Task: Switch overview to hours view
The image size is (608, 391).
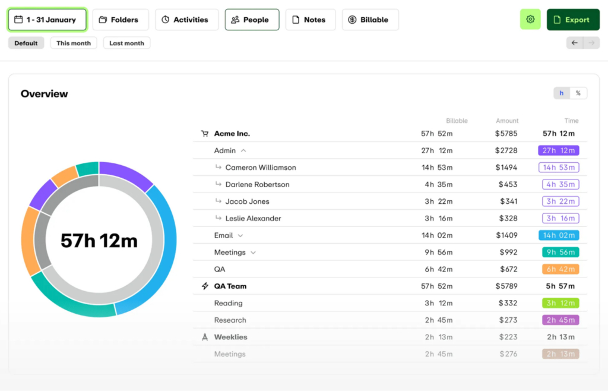Action: coord(562,93)
